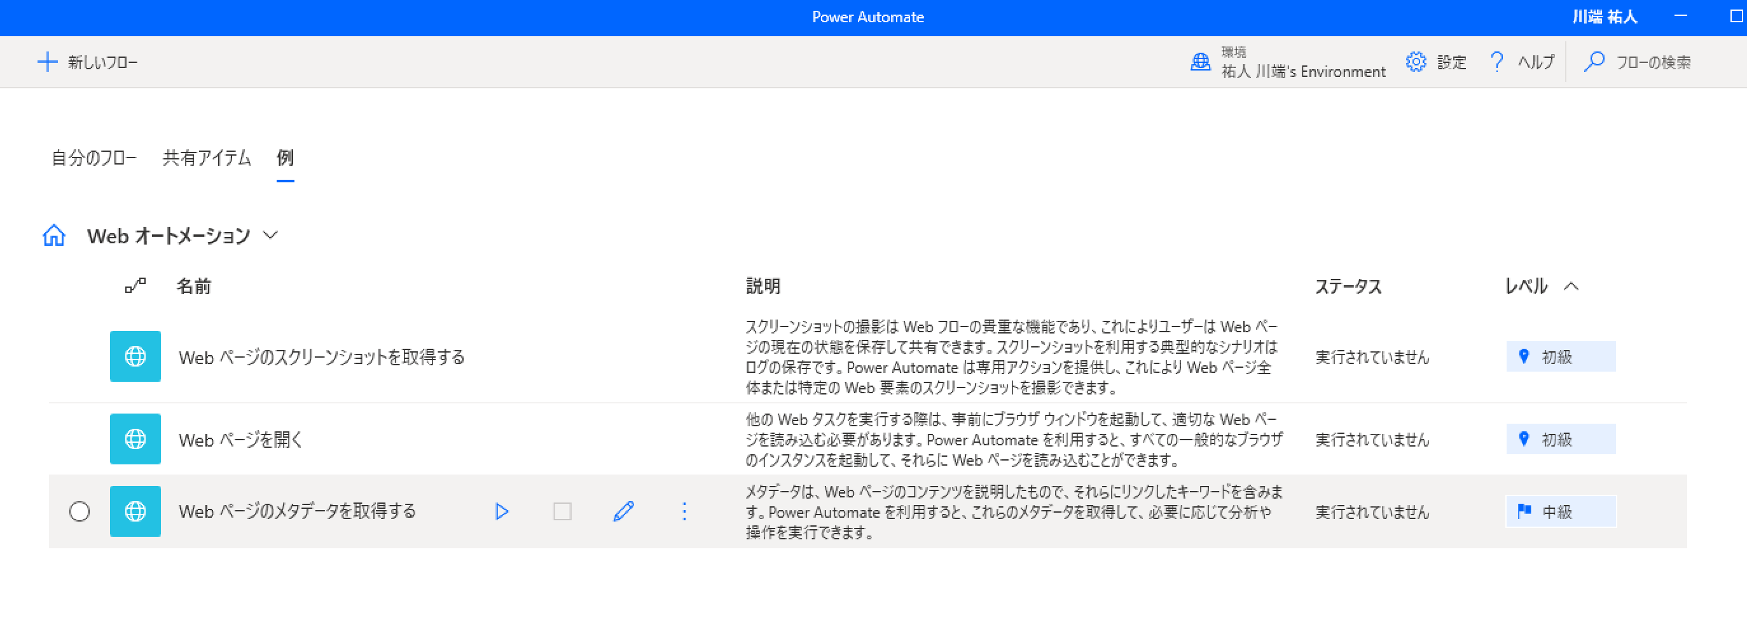Stop the Web ページのメタデータを取得する flow

[x=562, y=511]
